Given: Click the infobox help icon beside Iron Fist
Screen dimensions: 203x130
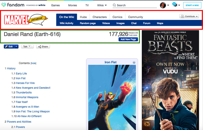Looking at the screenshot, I should pos(134,62).
